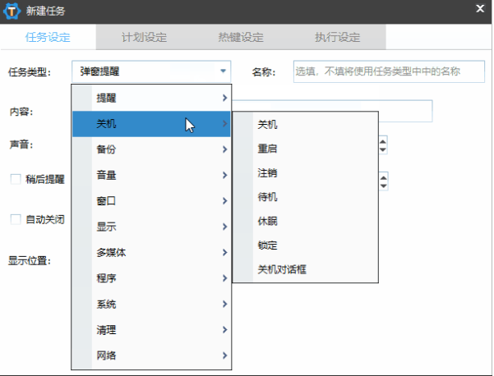Choose 注销 in the submenu

(267, 173)
